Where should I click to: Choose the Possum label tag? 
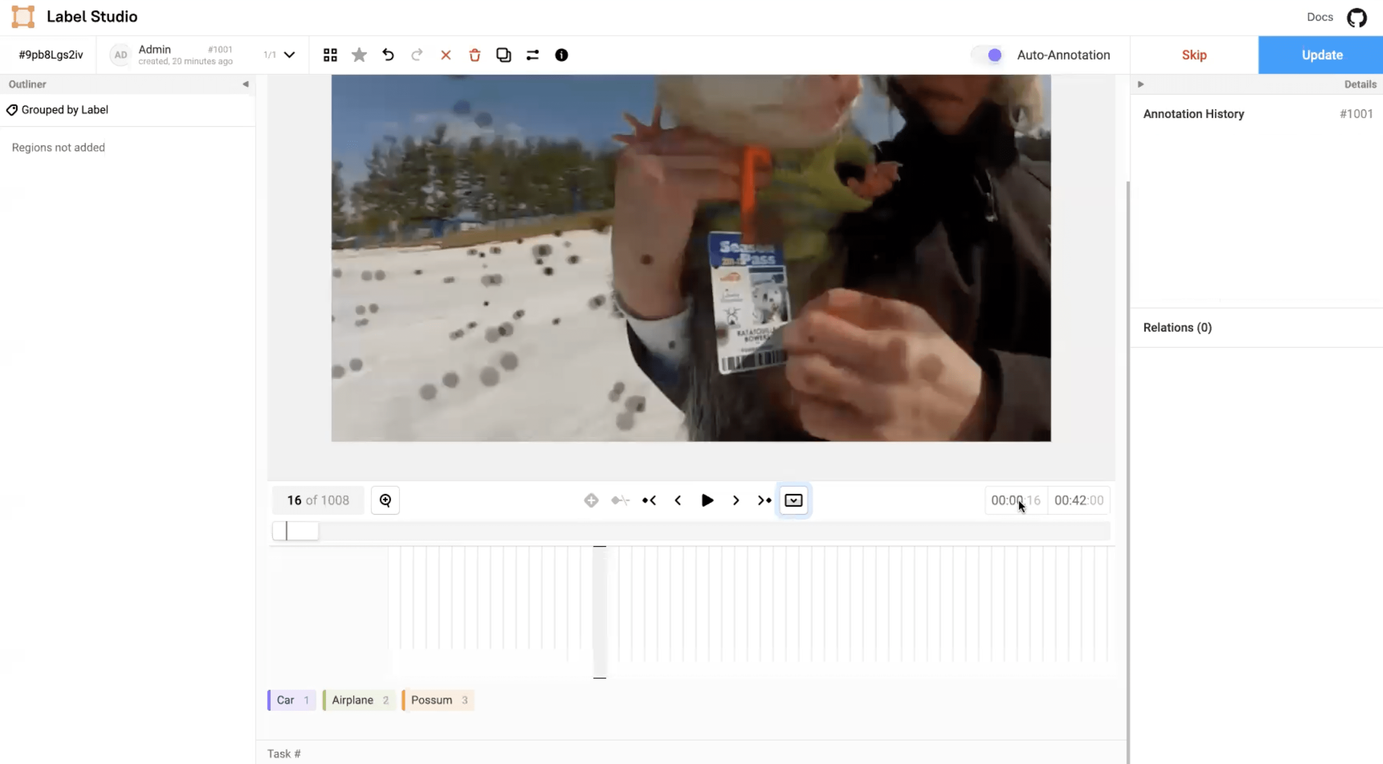(438, 700)
